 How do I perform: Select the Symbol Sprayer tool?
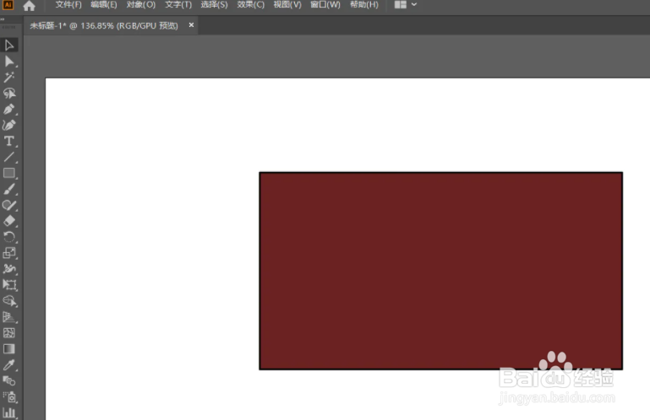pyautogui.click(x=9, y=397)
